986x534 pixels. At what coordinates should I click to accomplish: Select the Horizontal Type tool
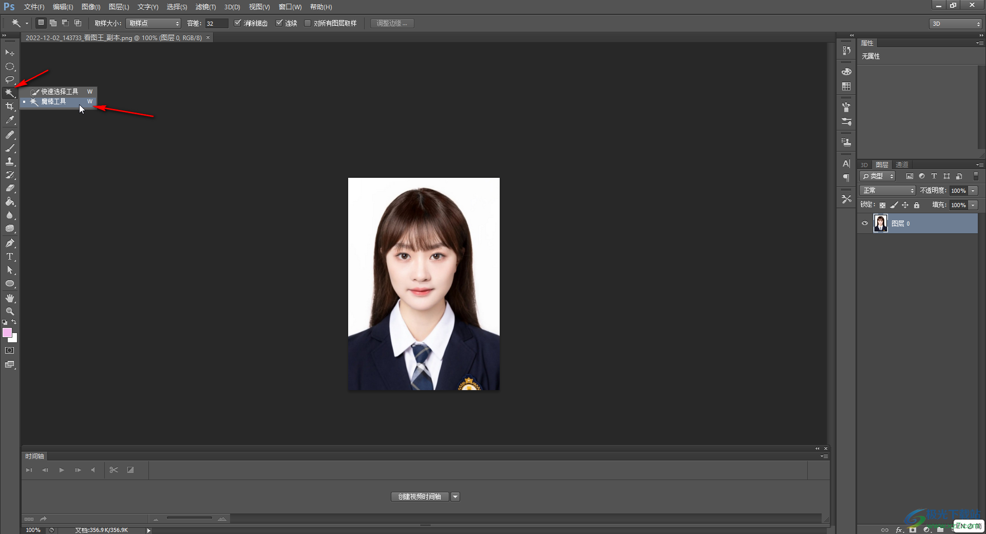[10, 256]
